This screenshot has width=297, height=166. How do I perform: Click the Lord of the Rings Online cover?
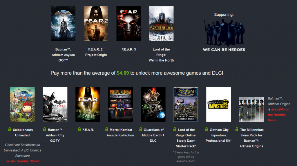pyautogui.click(x=186, y=104)
